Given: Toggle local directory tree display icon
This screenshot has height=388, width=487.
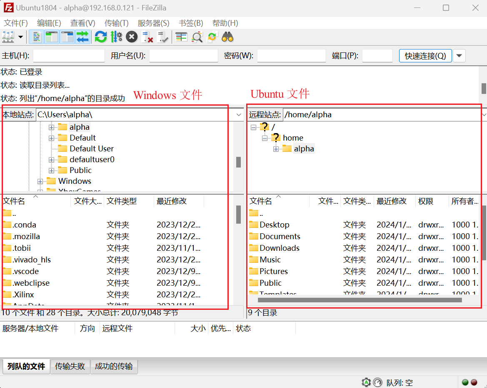Looking at the screenshot, I should coord(52,37).
